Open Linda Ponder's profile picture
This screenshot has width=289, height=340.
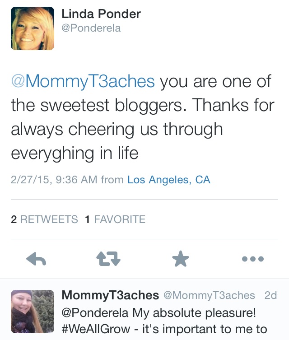[33, 28]
